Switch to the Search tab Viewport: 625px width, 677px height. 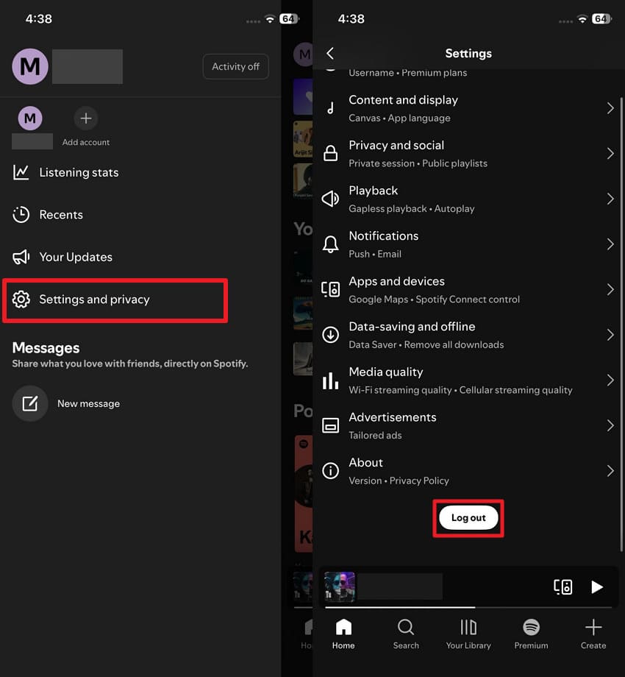click(x=406, y=634)
